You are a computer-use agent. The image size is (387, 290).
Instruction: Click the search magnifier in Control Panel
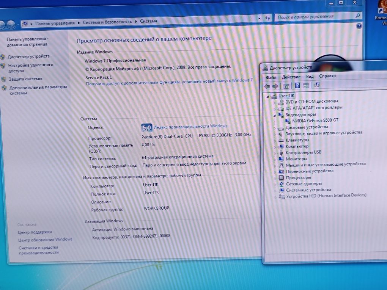(357, 16)
